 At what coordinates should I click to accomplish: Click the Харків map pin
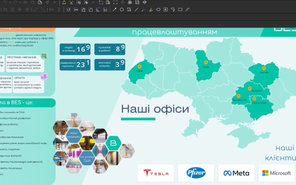click(x=264, y=68)
